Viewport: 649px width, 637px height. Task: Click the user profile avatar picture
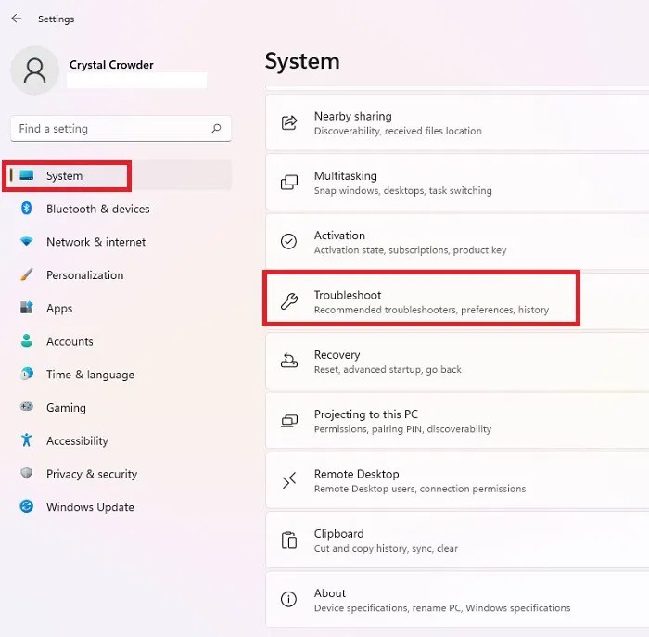tap(35, 70)
